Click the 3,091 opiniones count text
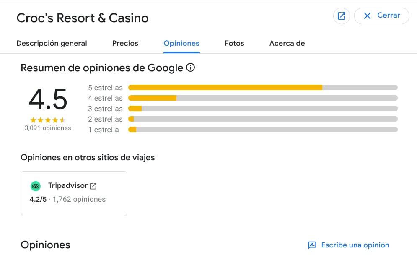The image size is (417, 255). pos(48,128)
